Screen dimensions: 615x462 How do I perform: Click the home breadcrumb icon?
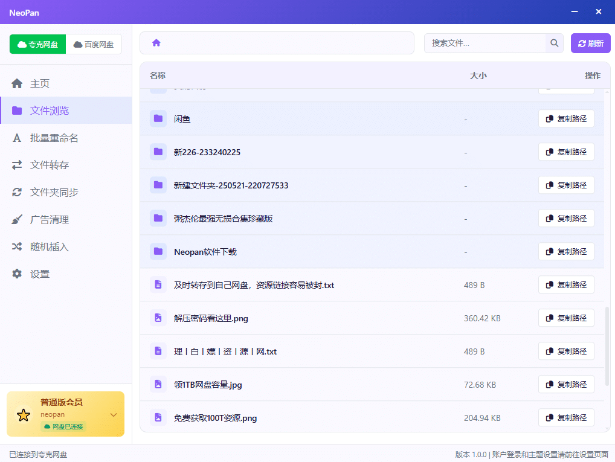coord(156,43)
